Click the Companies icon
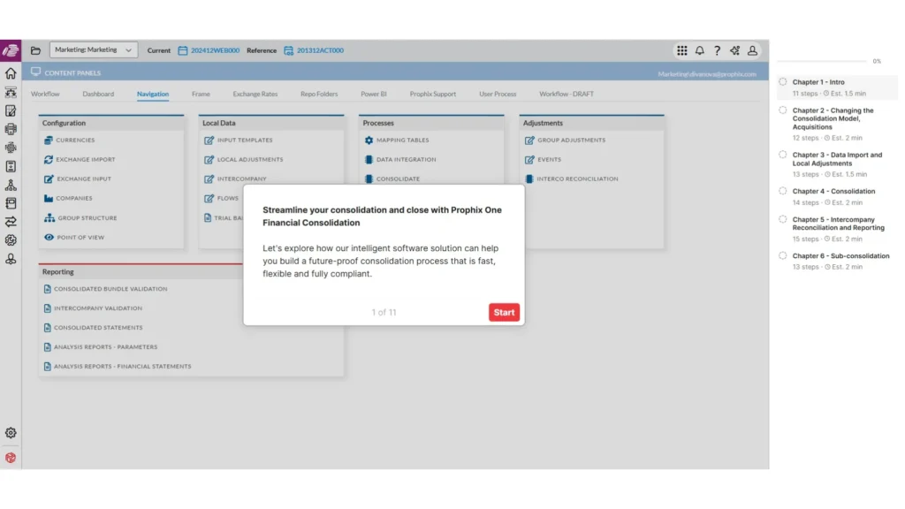 coord(49,198)
